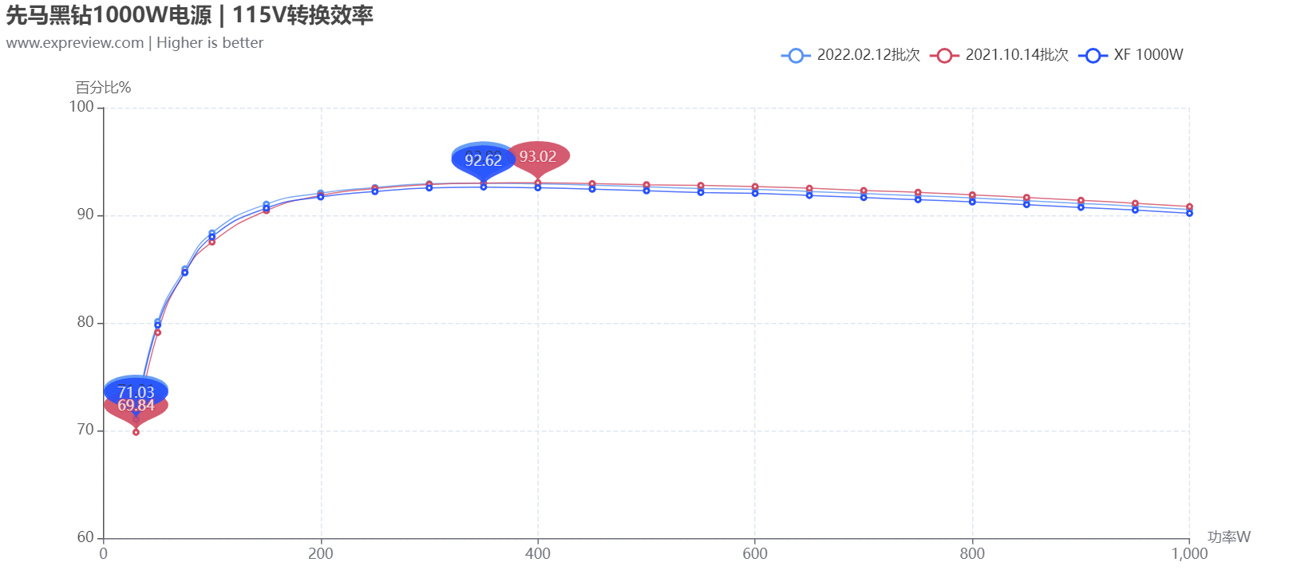Click the 百分比% axis name

103,88
